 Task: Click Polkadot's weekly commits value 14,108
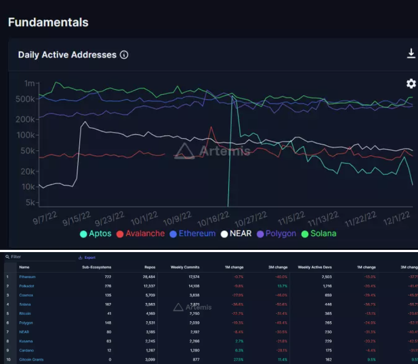click(194, 286)
